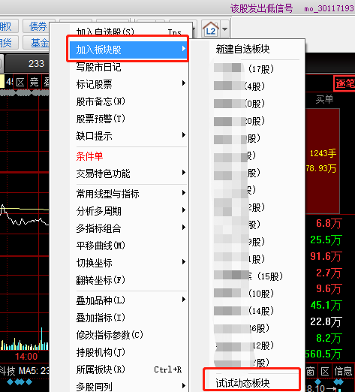Viewport: 355px width, 392px height.
Task: Select 加入板块股 menu entry
Action: 128,50
